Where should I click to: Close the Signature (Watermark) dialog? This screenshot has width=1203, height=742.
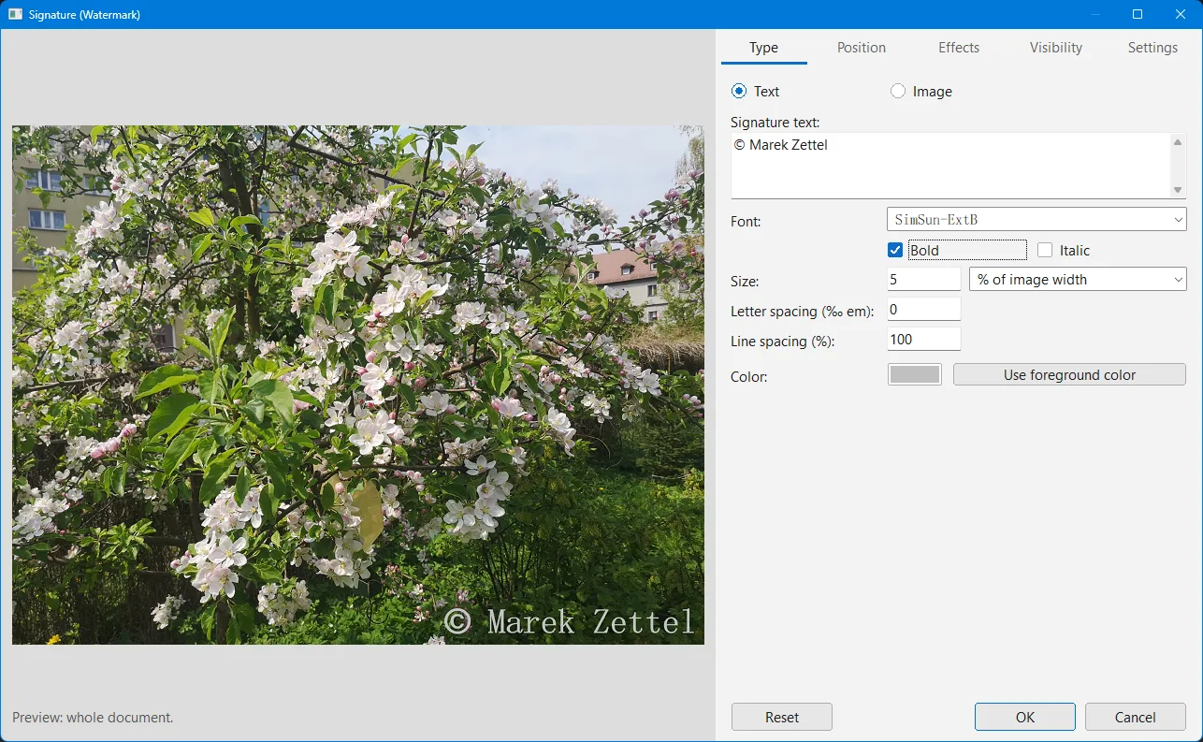pyautogui.click(x=1181, y=14)
